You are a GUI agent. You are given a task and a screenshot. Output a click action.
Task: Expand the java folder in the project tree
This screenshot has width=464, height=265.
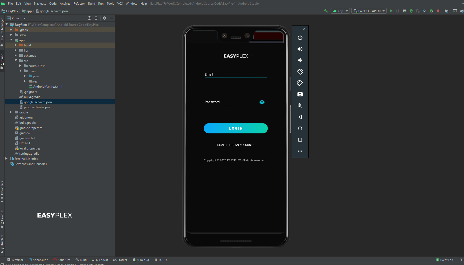(x=25, y=76)
